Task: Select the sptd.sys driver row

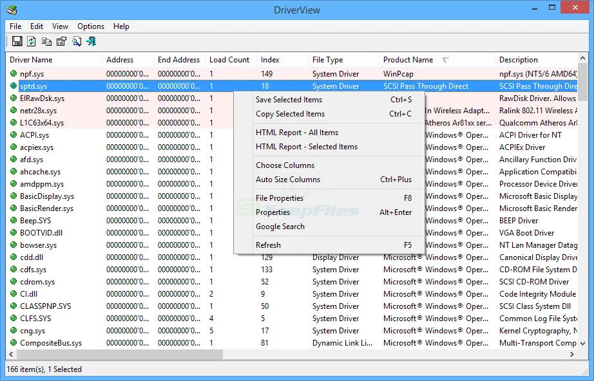Action: [292, 86]
